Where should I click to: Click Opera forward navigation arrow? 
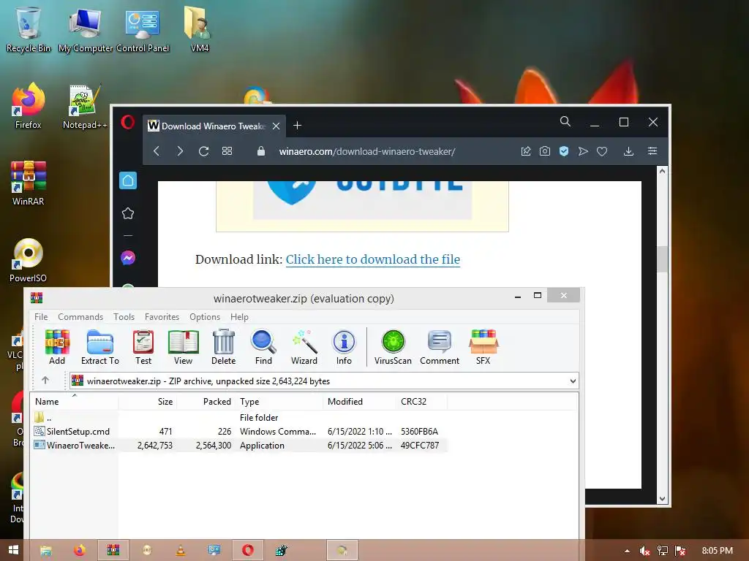pyautogui.click(x=180, y=151)
